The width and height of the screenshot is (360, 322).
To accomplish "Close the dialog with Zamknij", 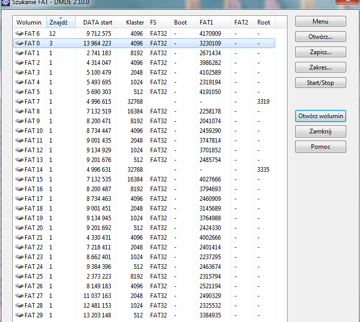I will (x=321, y=131).
